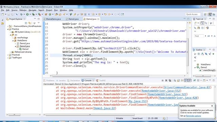Click Remove All Terminated Launches icon
The height and width of the screenshot is (122, 217).
(170, 80)
